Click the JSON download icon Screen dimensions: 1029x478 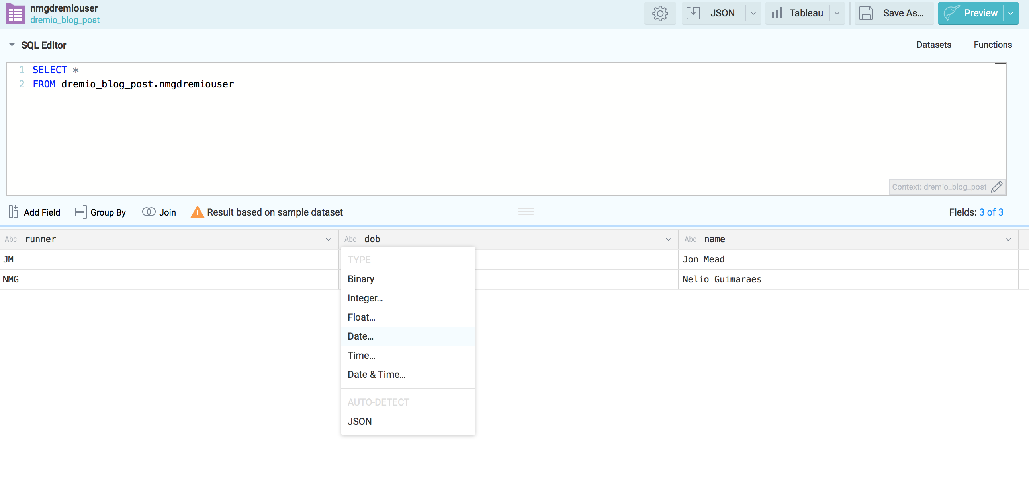tap(693, 13)
